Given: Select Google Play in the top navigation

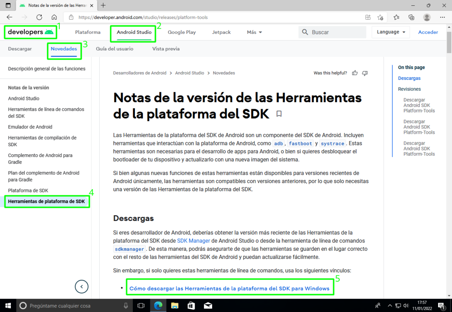Looking at the screenshot, I should 182,32.
